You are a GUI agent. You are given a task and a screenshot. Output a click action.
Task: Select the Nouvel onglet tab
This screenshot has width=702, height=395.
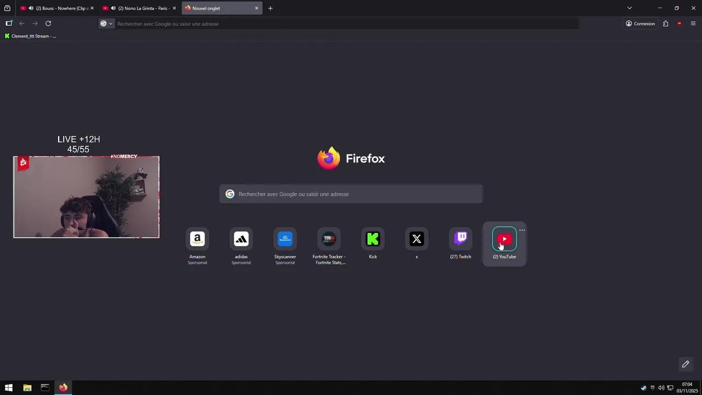pos(222,8)
